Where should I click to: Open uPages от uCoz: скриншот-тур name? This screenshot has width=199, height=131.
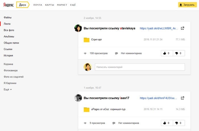tap(108, 109)
